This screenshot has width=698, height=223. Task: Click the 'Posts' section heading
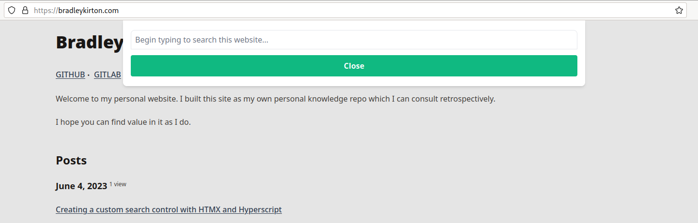tap(71, 160)
